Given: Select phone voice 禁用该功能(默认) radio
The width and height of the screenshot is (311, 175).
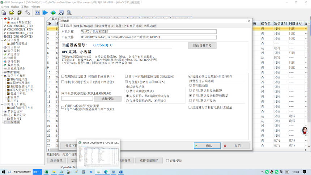Looking at the screenshot, I should click(x=127, y=91).
